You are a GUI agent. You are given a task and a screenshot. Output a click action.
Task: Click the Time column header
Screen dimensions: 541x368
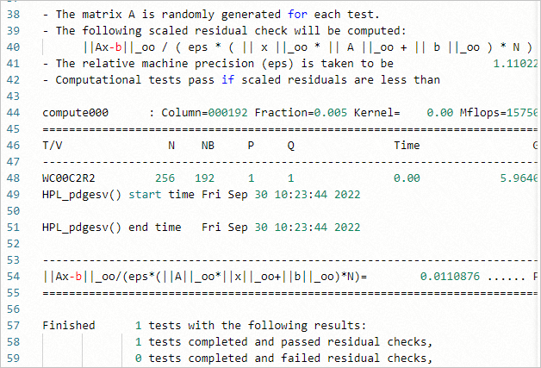click(407, 146)
